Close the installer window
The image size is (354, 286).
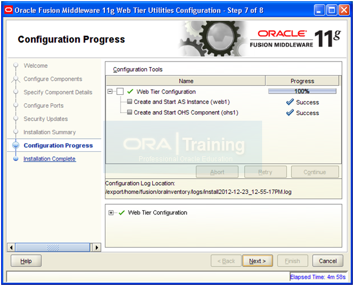pos(344,10)
